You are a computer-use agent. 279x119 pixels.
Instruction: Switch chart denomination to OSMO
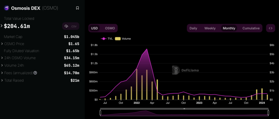[110, 28]
